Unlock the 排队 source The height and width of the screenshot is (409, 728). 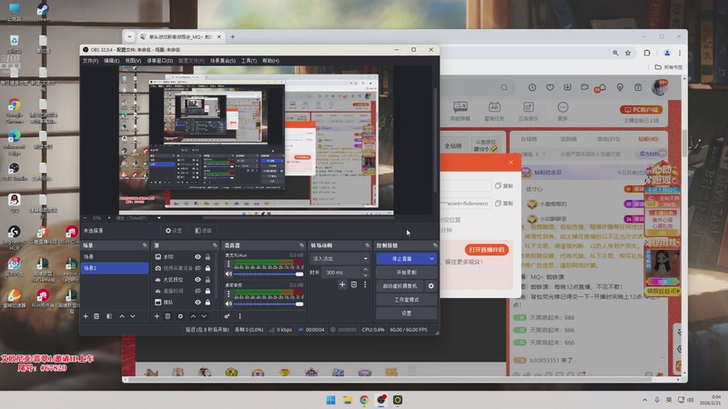tap(208, 303)
